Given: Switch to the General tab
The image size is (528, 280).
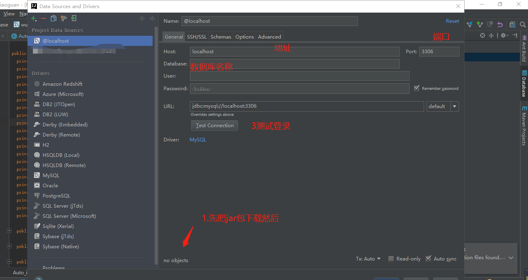Looking at the screenshot, I should coord(174,37).
